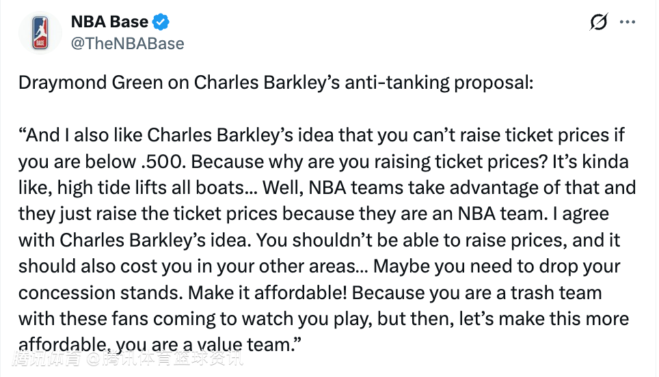Click the NBA Base profile avatar
The image size is (659, 377).
pos(40,33)
